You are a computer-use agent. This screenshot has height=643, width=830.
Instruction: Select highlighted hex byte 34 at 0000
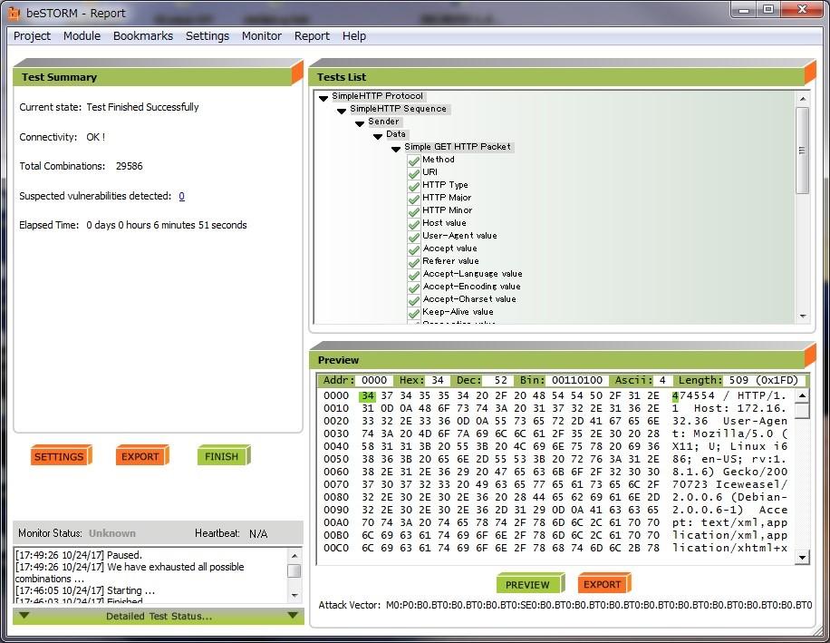click(x=368, y=395)
